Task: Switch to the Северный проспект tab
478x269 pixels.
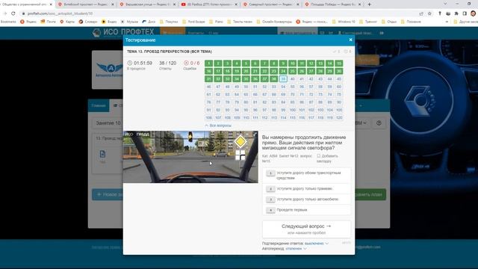Action: click(x=271, y=4)
